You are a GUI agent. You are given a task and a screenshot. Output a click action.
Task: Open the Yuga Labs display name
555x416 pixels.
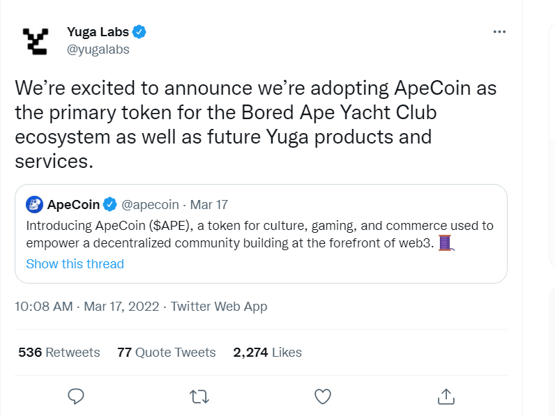pos(98,32)
